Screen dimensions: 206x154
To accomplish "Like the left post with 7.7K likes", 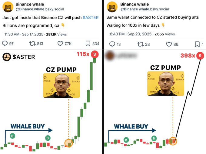I will click(x=60, y=44).
